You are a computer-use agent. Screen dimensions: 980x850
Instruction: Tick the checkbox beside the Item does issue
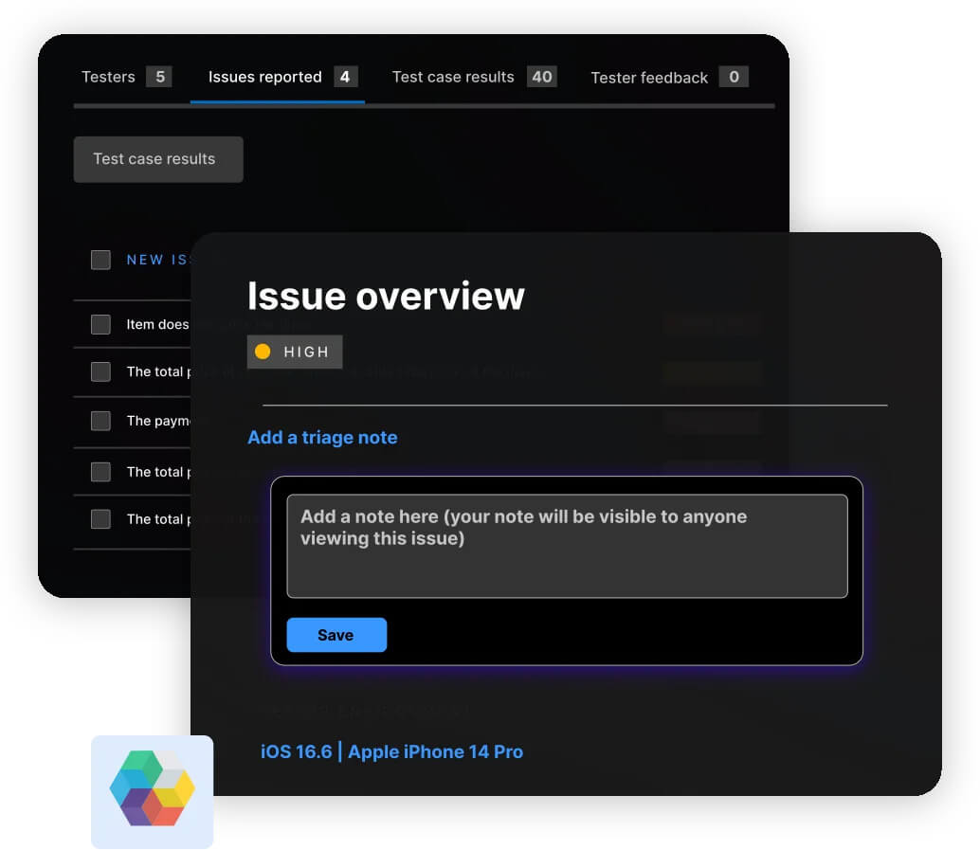[100, 324]
